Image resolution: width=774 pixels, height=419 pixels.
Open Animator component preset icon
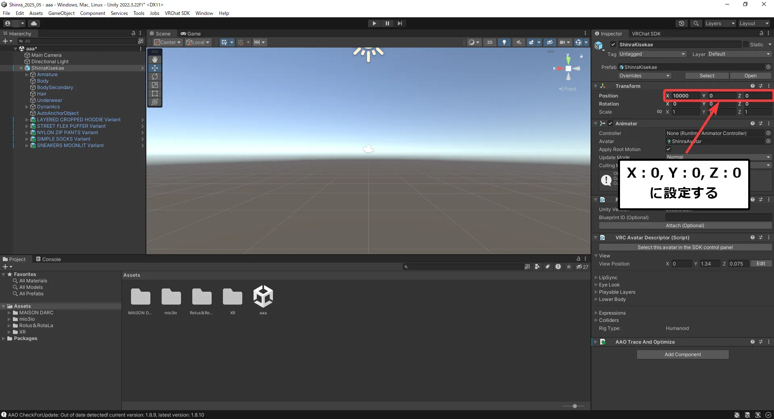761,124
